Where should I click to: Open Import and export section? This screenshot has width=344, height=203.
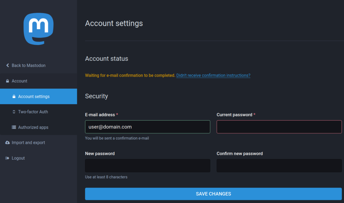point(28,143)
